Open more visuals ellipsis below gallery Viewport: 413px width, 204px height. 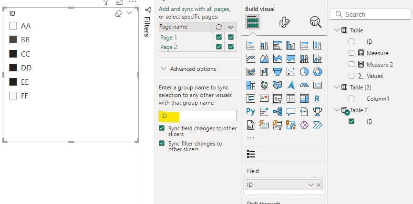[x=251, y=137]
